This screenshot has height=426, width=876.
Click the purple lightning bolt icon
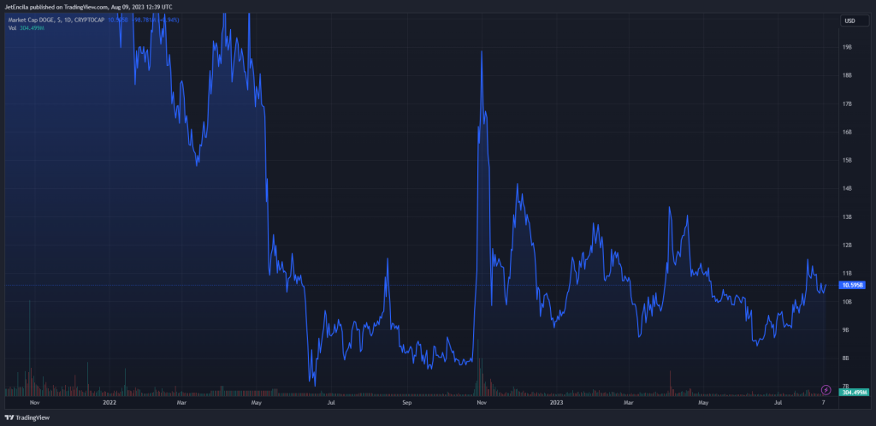(825, 389)
